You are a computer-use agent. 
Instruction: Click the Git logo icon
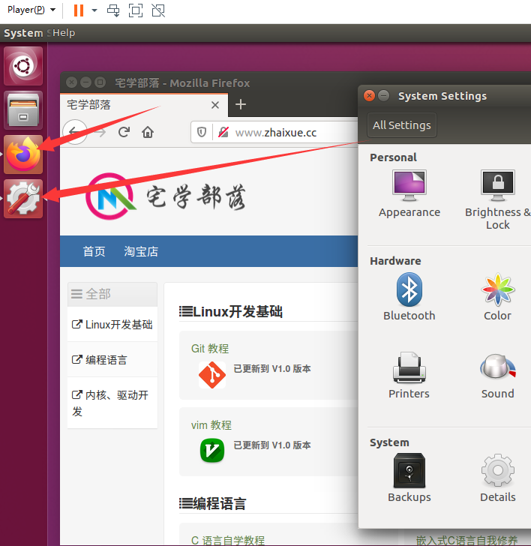click(x=212, y=375)
